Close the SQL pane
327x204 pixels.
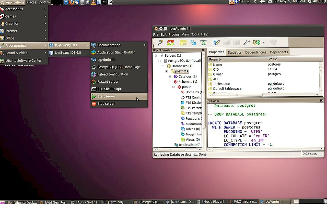pos(322,101)
